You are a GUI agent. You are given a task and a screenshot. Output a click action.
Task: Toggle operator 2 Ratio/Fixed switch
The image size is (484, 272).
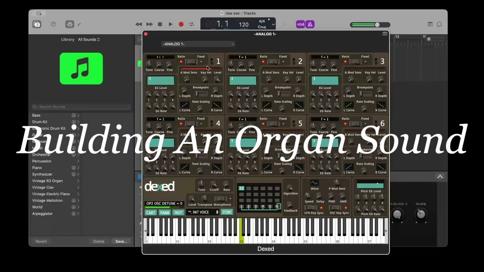pos(273,62)
